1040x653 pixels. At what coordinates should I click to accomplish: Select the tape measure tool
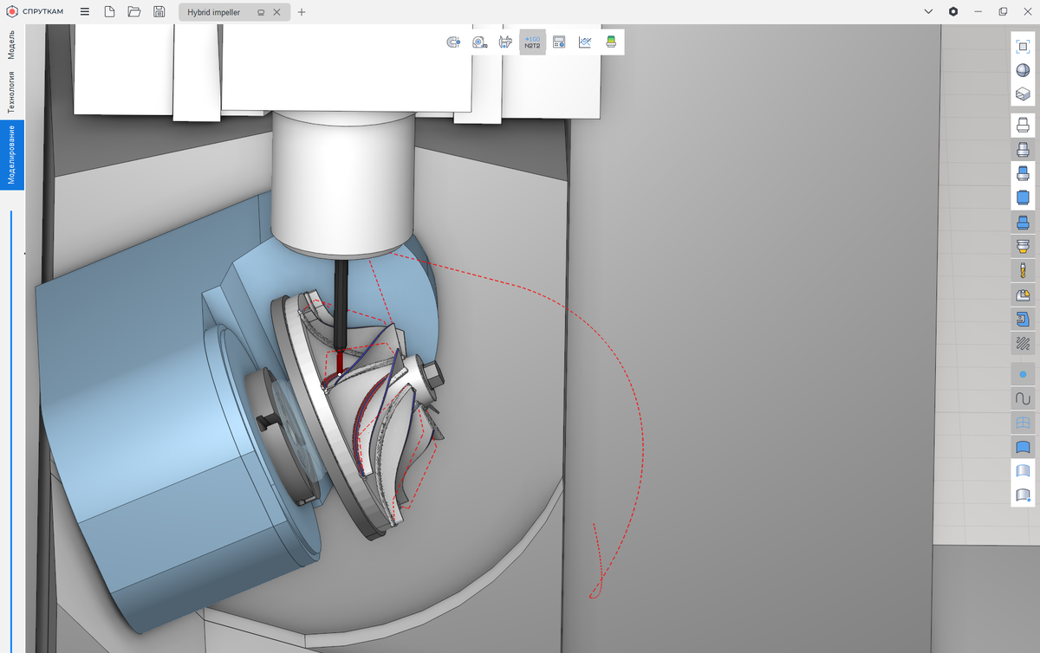pos(479,42)
